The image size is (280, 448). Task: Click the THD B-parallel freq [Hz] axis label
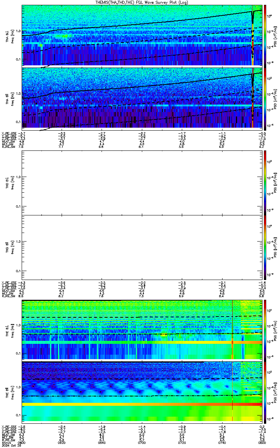12,247
